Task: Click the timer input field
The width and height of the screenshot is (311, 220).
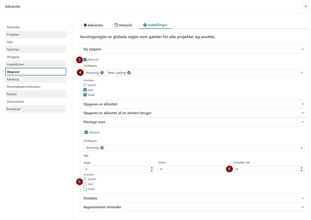Action: (192, 169)
